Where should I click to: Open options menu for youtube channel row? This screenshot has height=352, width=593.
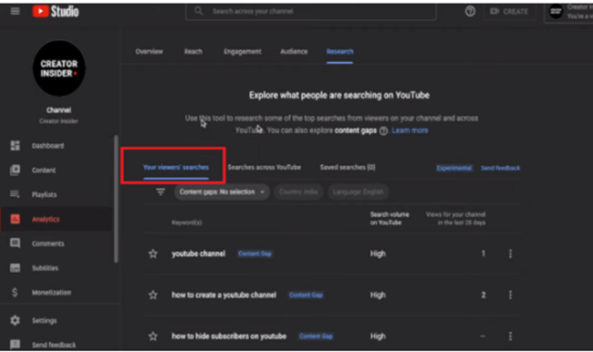(510, 254)
